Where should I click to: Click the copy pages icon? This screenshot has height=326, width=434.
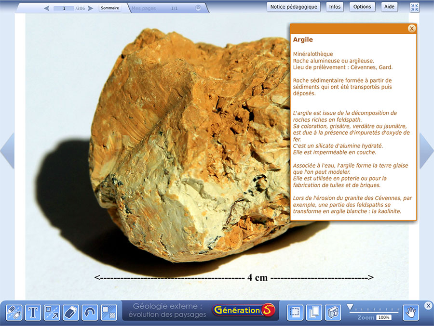314,313
